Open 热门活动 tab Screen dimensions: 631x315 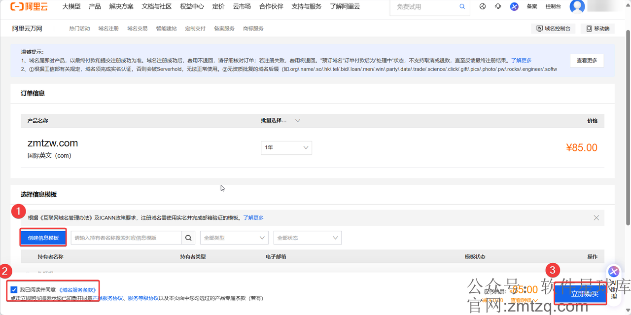(79, 29)
